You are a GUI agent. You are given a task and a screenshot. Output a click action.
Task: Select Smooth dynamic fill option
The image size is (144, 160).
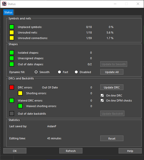point(36,72)
